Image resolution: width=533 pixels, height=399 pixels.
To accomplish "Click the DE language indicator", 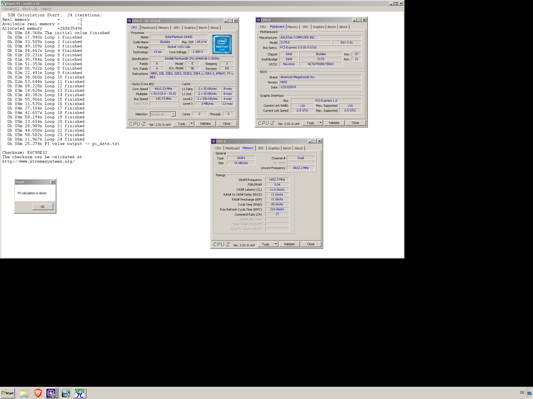I will pos(522,393).
